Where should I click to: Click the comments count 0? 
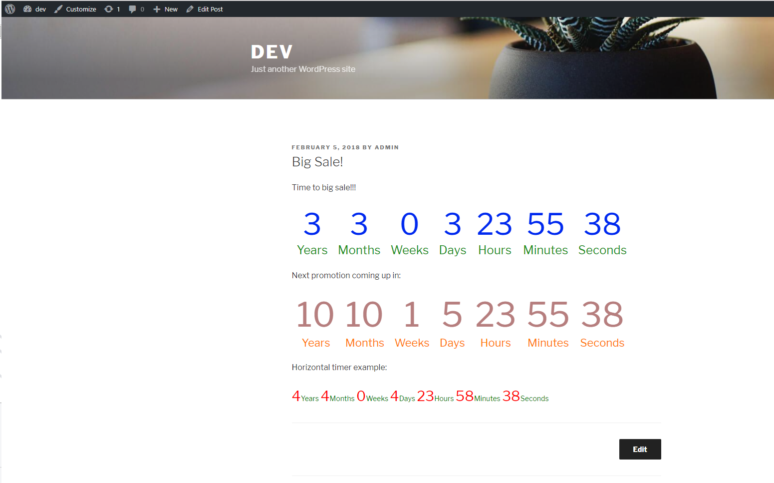pyautogui.click(x=142, y=9)
